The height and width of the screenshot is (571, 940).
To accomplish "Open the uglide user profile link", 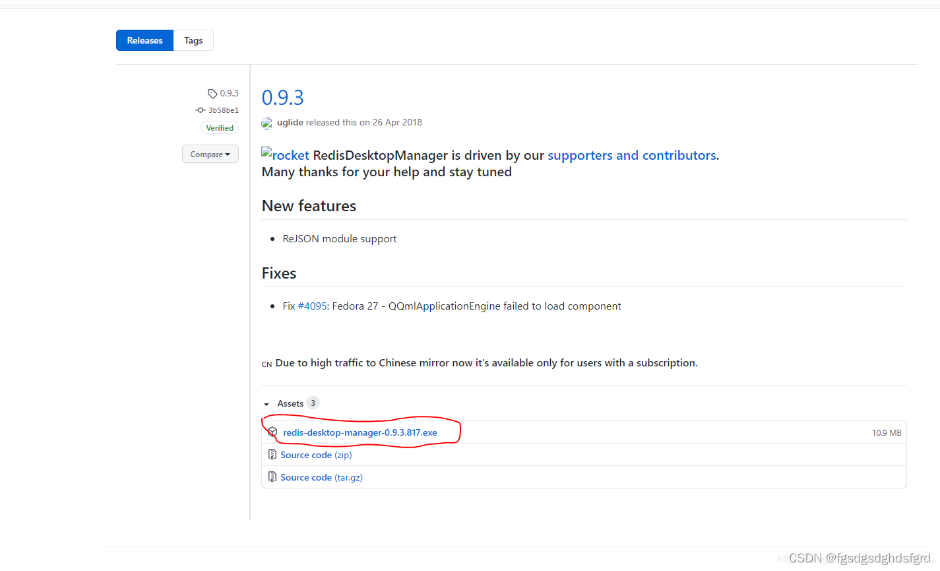I will click(x=290, y=122).
